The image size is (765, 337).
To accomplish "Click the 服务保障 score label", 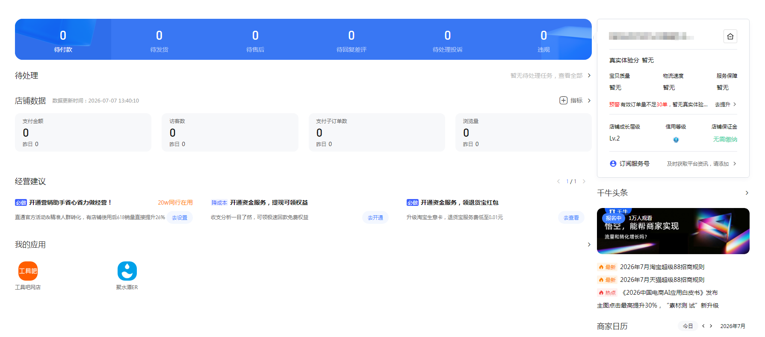I will coord(727,76).
